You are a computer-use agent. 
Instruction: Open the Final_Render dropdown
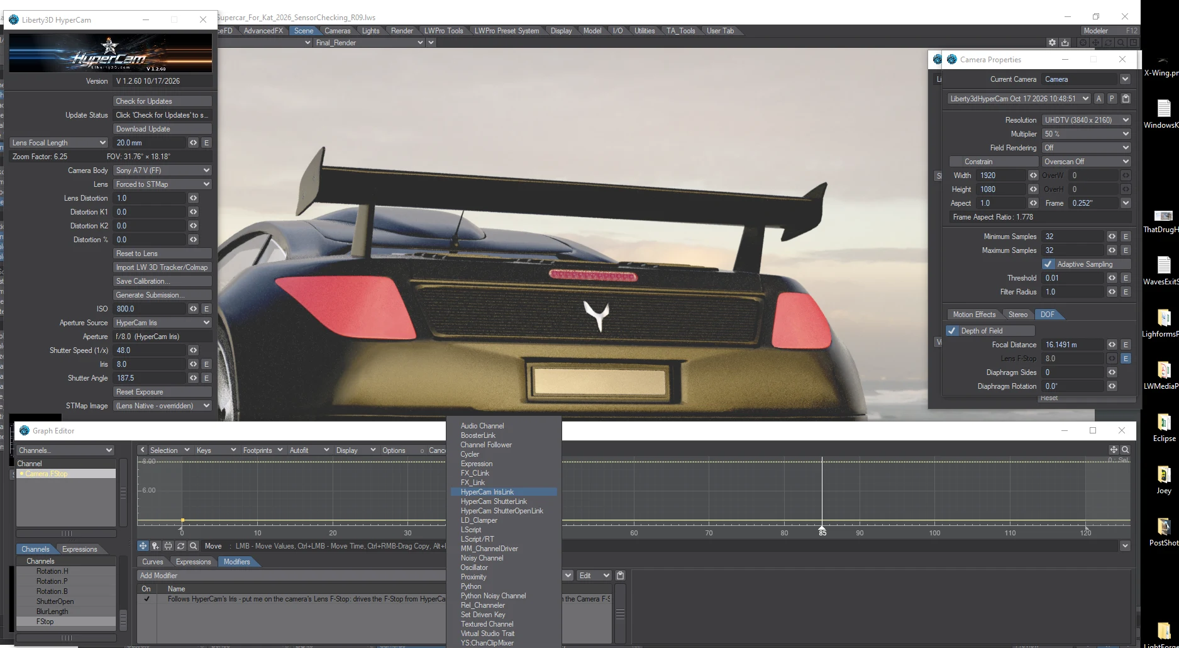pos(369,43)
